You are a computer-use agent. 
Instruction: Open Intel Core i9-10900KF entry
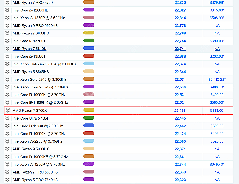point(40,157)
